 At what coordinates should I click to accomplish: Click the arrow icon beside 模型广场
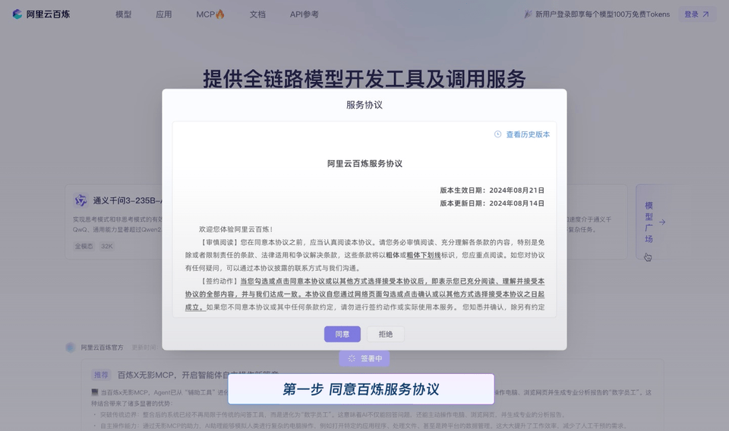pos(662,222)
